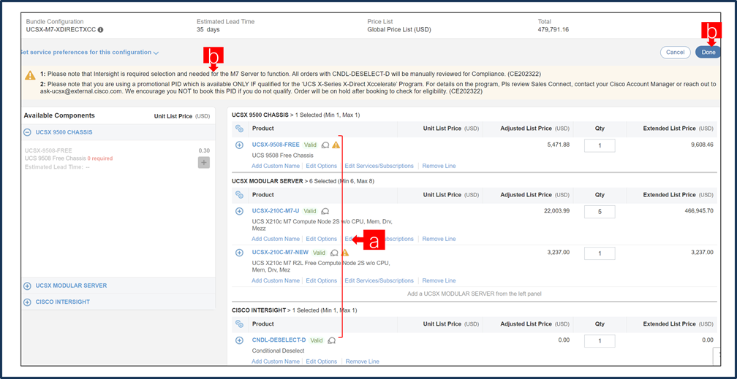Click the Qty field for CNDL-DESELECT-D
This screenshot has width=737, height=379.
[x=600, y=341]
